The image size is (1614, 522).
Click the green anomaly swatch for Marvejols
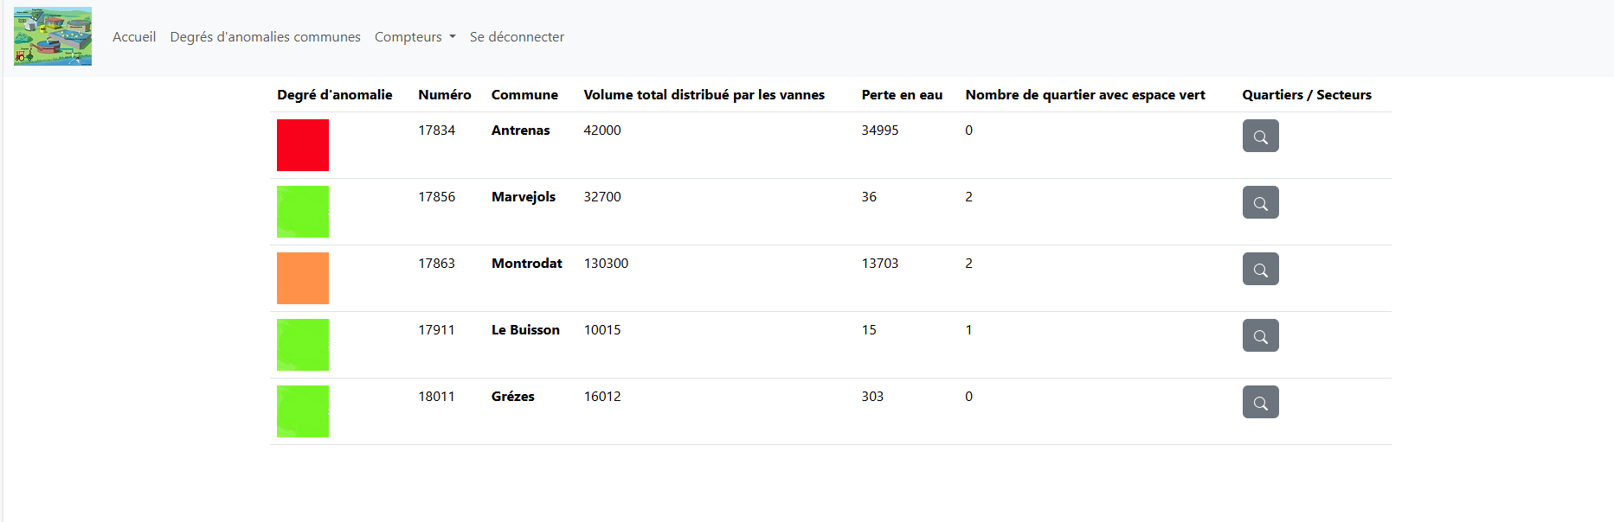pyautogui.click(x=303, y=212)
